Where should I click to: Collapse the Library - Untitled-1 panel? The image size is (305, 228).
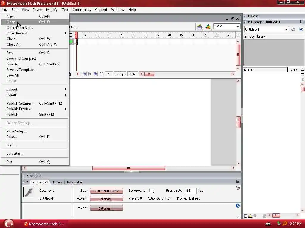pyautogui.click(x=248, y=22)
